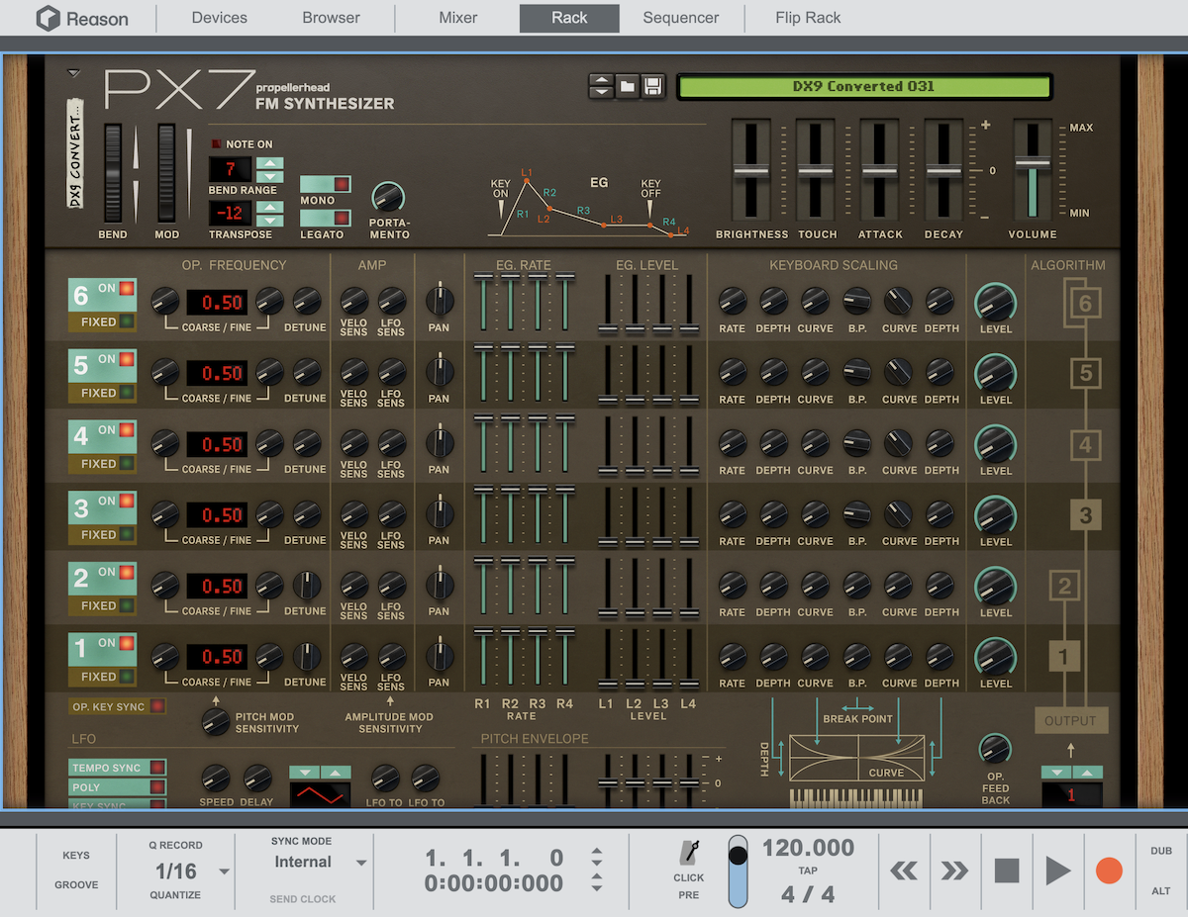Click operator 6 Level knob

click(996, 302)
